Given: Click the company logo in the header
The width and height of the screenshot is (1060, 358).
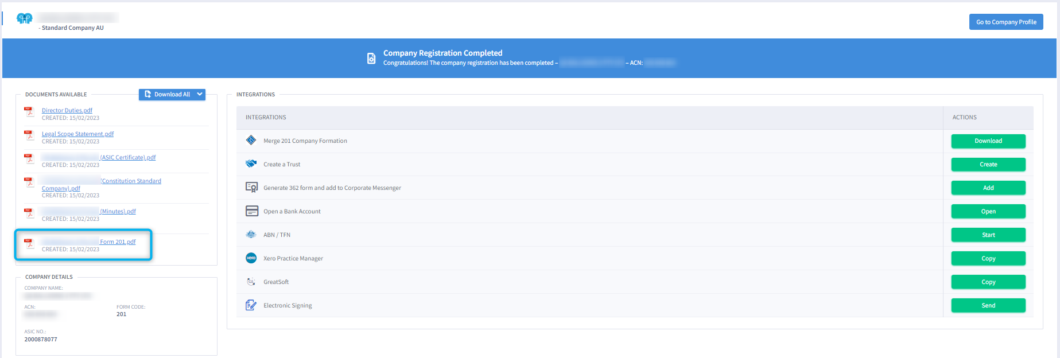Looking at the screenshot, I should 25,19.
